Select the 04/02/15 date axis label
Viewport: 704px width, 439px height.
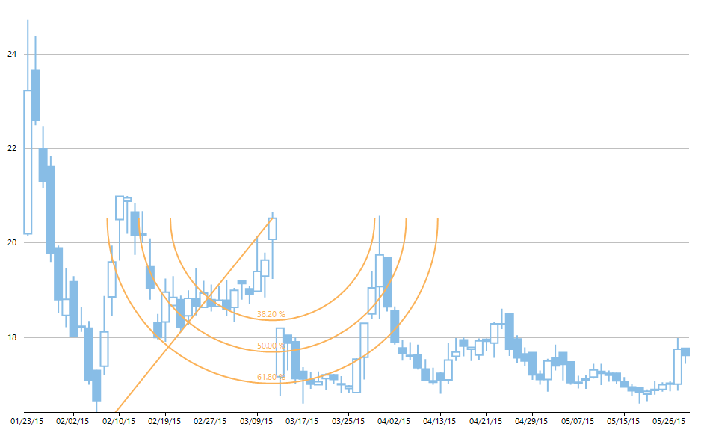pos(394,422)
